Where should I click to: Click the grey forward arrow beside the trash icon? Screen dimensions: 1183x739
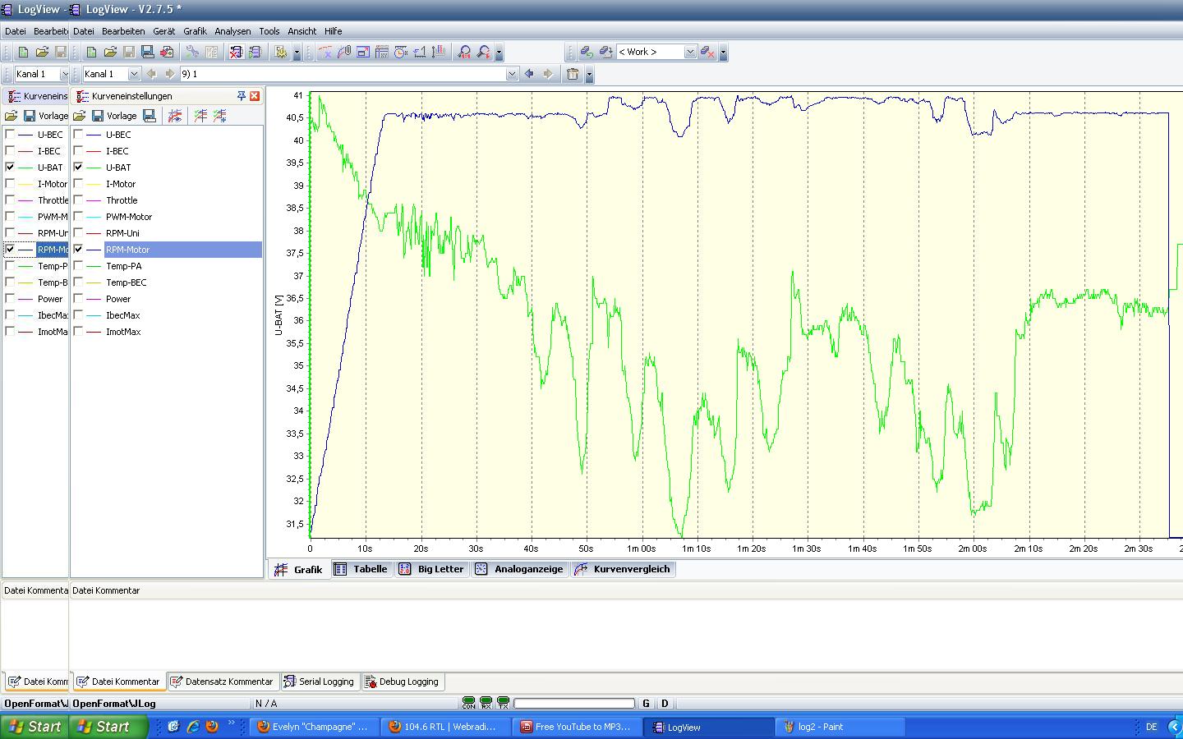coord(548,74)
